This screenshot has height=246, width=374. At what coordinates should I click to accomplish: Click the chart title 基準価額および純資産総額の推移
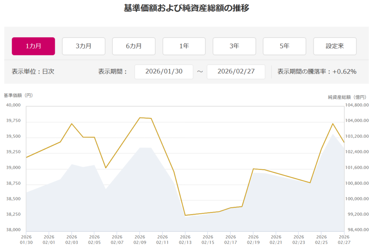point(187,8)
